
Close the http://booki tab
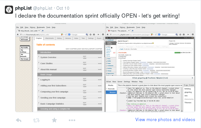(x=39, y=31)
